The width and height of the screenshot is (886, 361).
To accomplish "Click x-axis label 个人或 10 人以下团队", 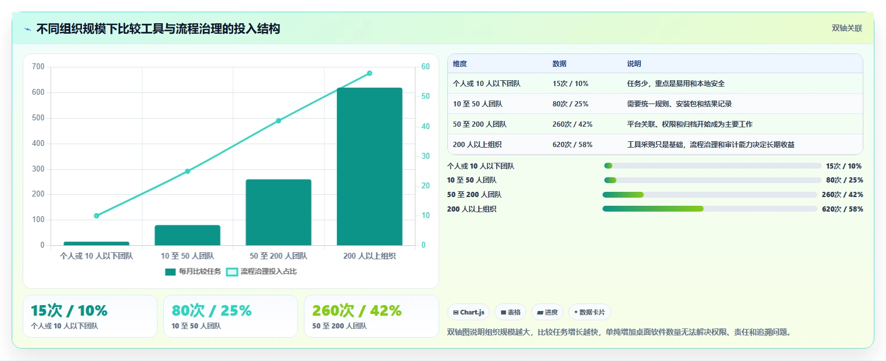I will (x=96, y=256).
